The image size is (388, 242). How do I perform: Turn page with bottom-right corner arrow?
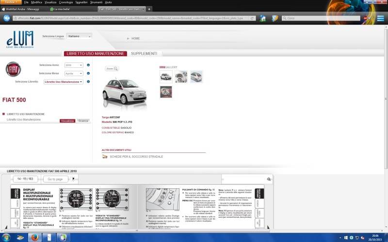pyautogui.click(x=268, y=227)
